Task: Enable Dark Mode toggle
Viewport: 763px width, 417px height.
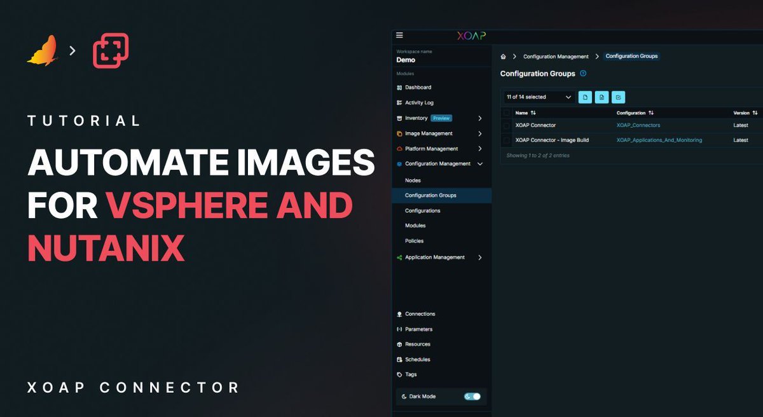Action: [472, 396]
